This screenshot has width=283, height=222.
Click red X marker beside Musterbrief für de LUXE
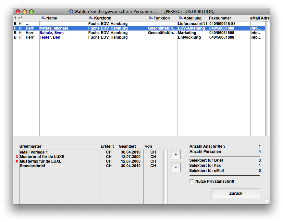pyautogui.click(x=17, y=157)
